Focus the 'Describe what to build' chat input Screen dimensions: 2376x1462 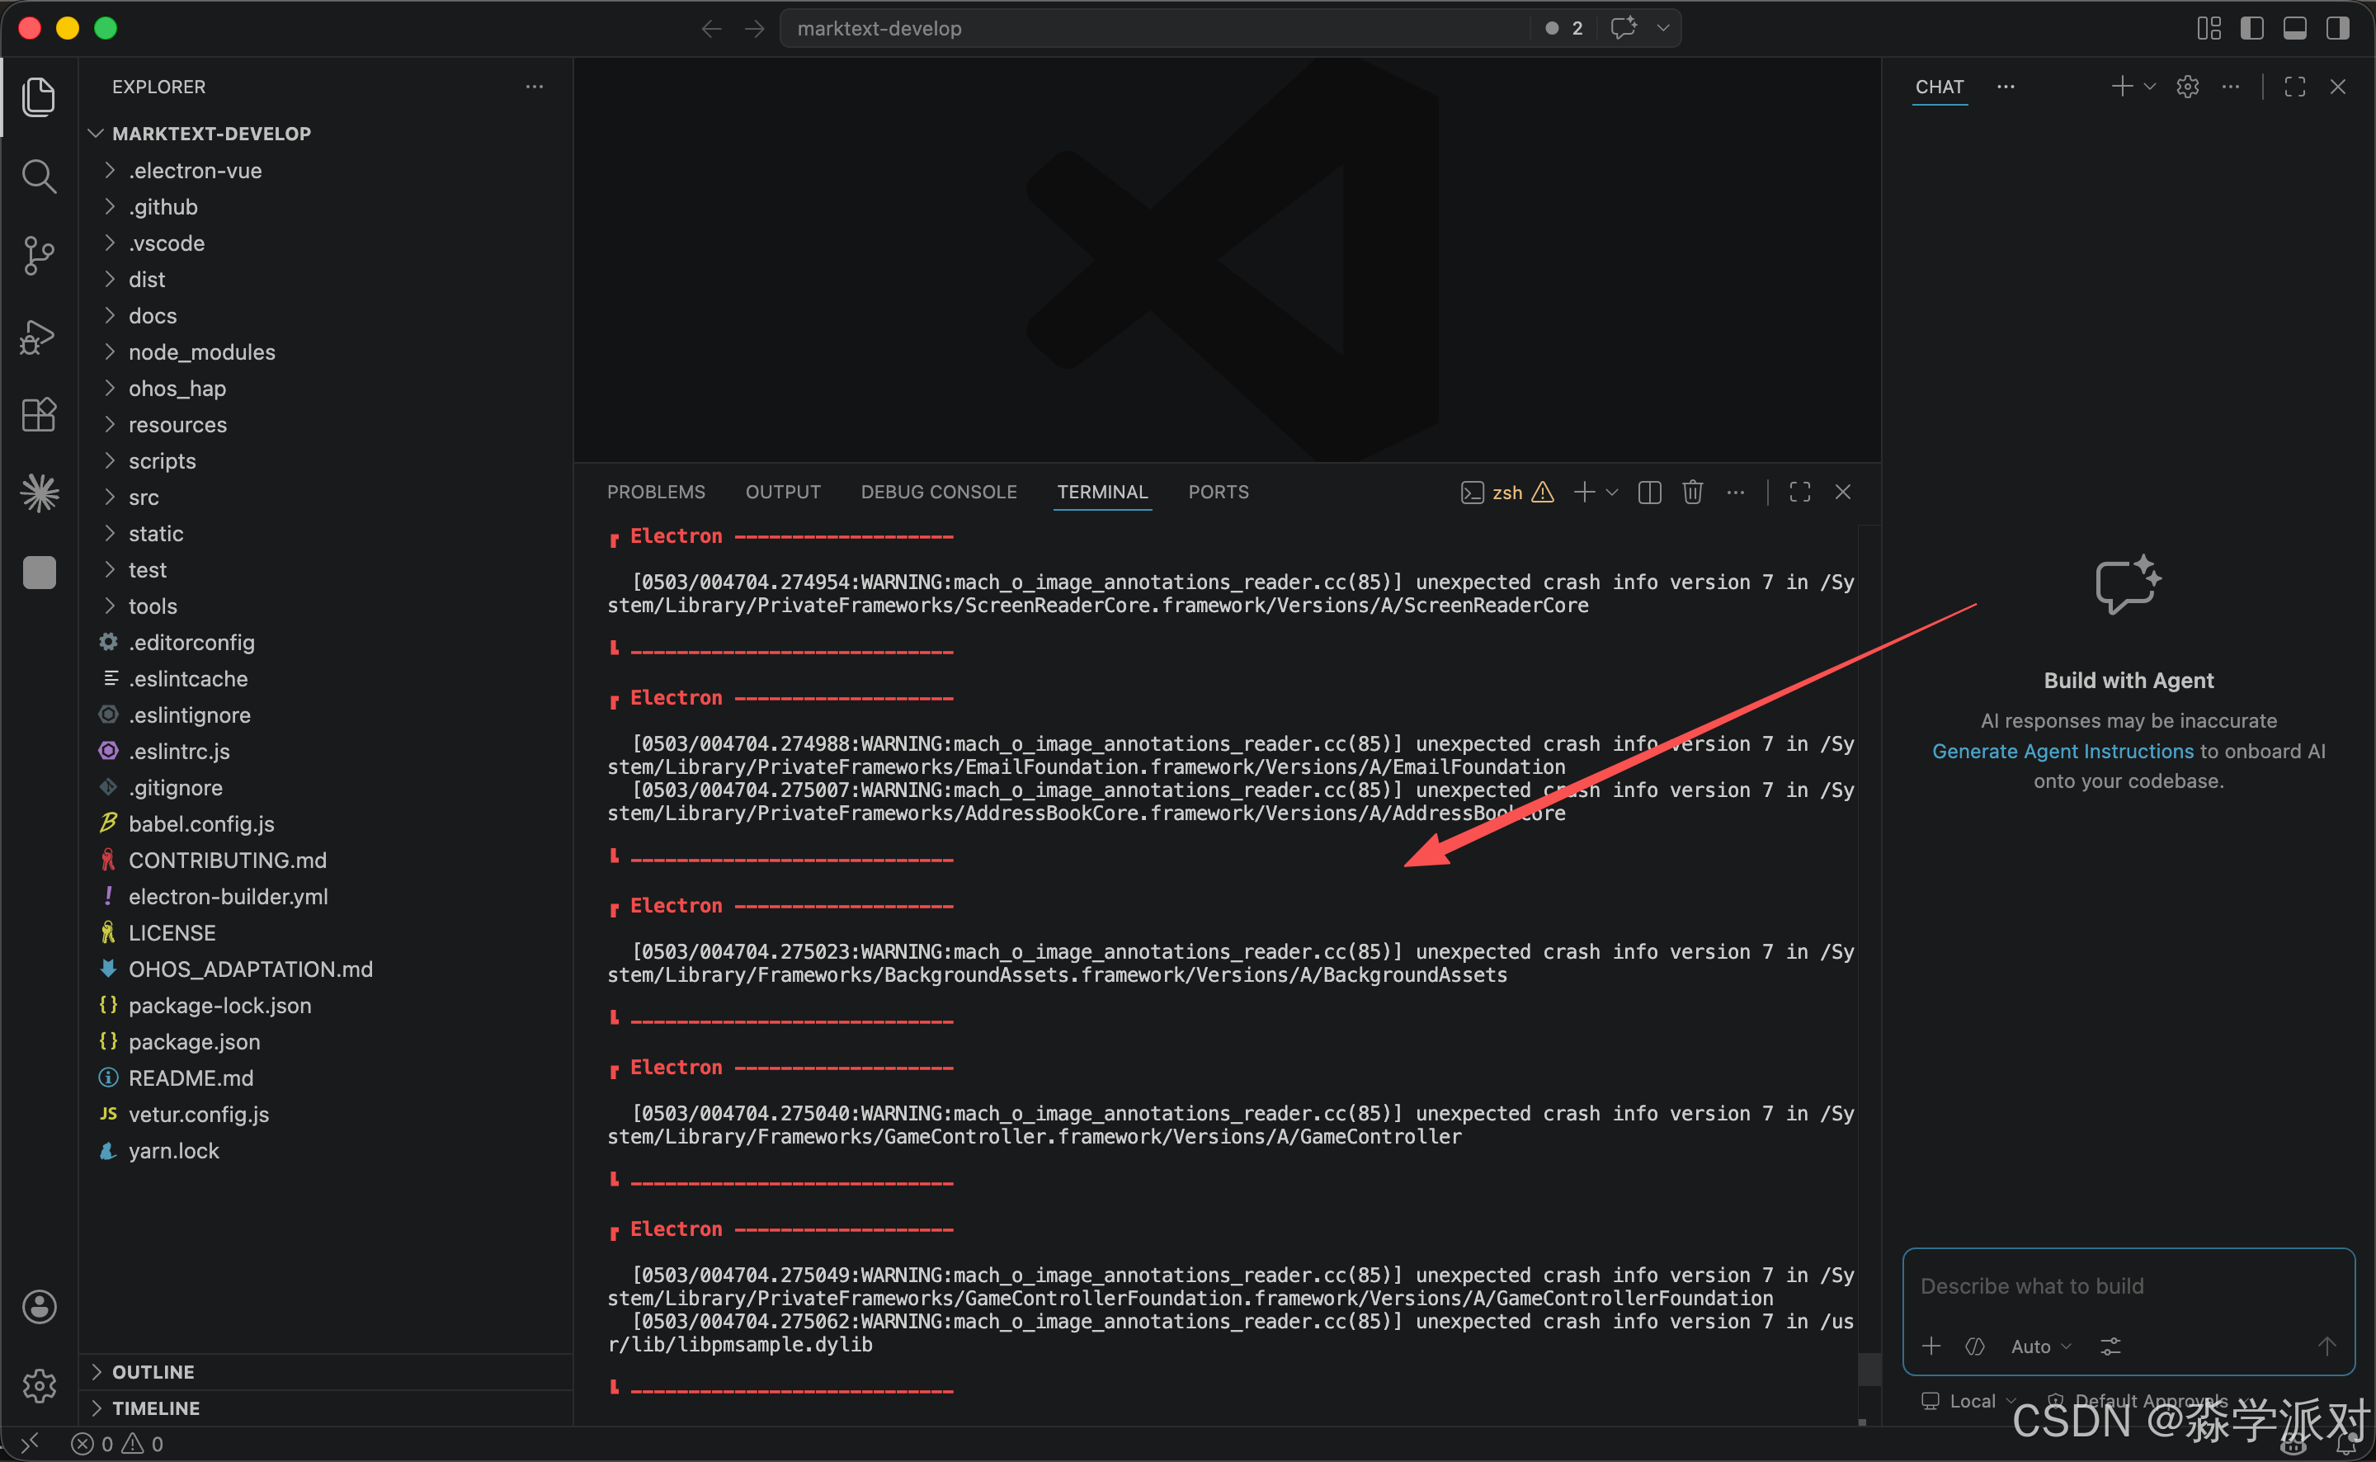point(2128,1286)
